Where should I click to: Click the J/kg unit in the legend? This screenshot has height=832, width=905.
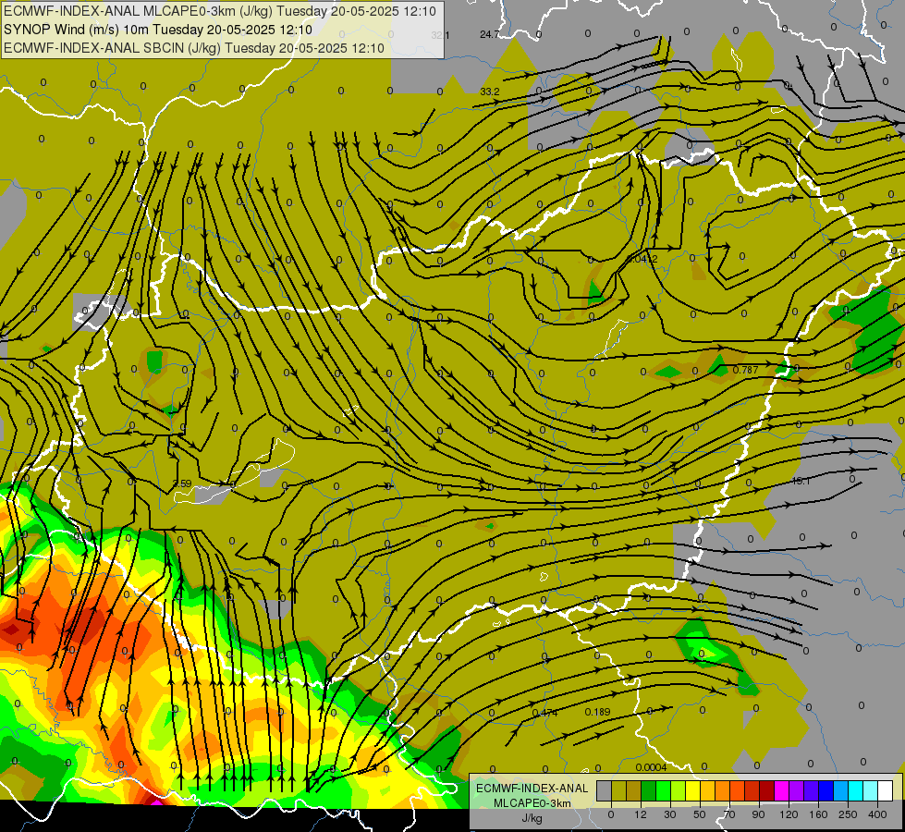[x=532, y=818]
